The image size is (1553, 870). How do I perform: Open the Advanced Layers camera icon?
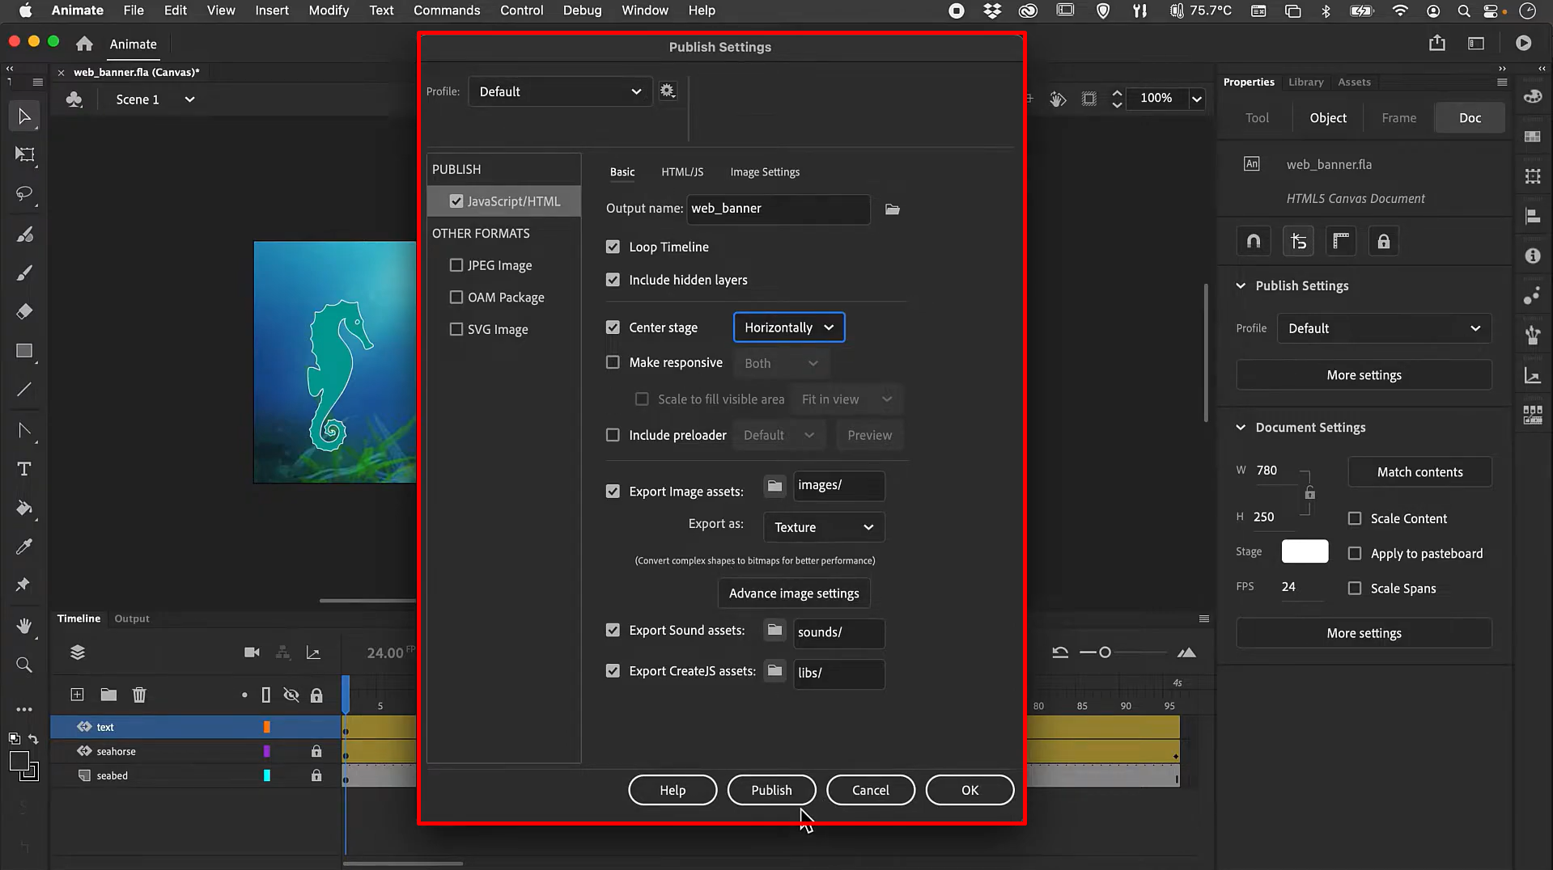pyautogui.click(x=252, y=652)
